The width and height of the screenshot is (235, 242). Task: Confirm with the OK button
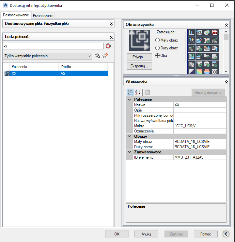tap(117, 234)
